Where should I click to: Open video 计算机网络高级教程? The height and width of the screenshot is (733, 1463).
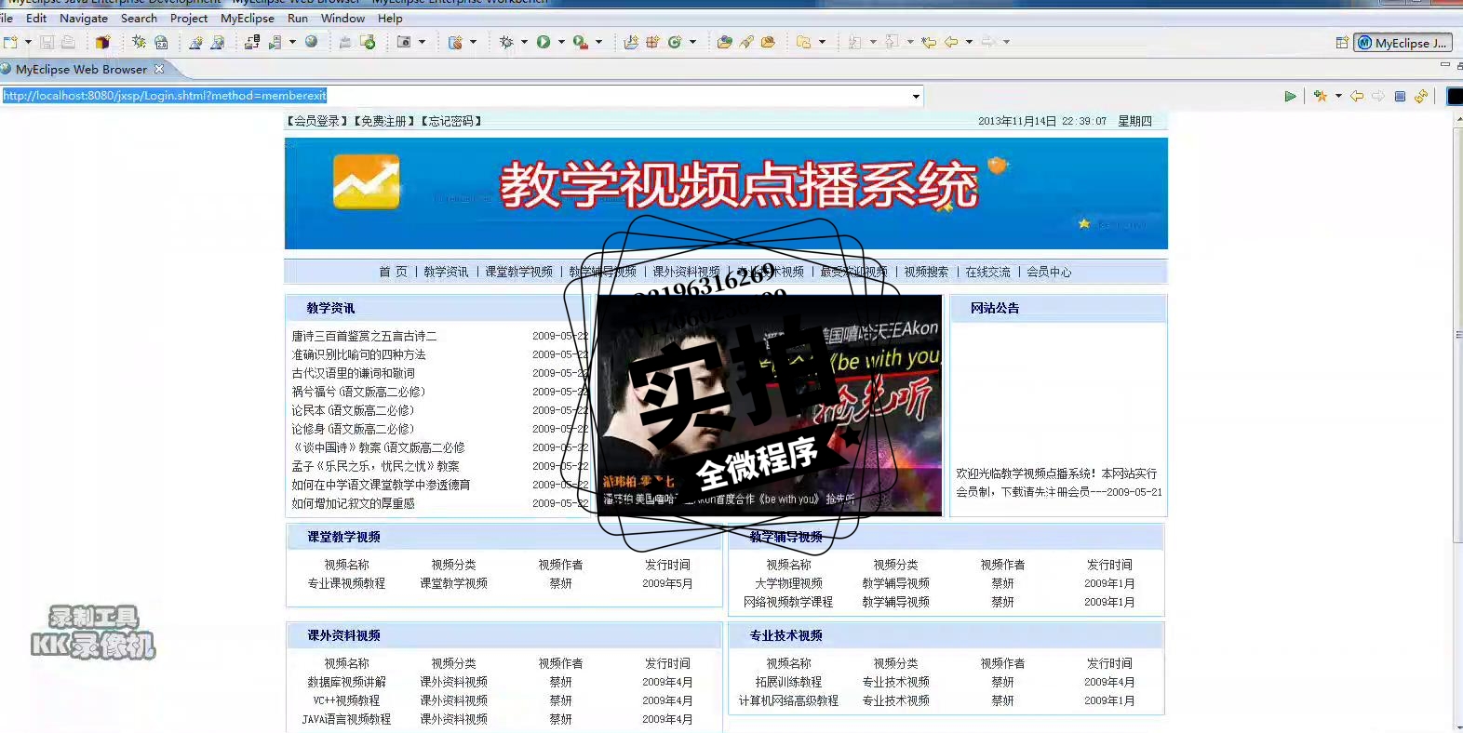[788, 700]
